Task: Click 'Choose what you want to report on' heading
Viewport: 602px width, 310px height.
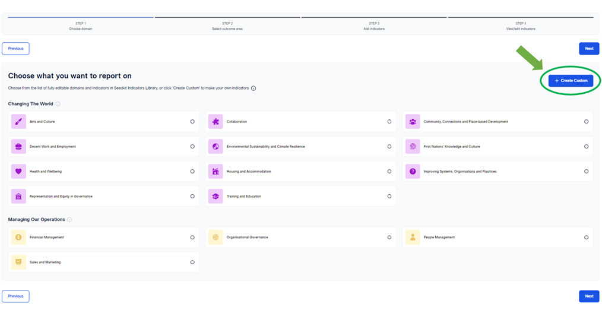Action: tap(70, 76)
